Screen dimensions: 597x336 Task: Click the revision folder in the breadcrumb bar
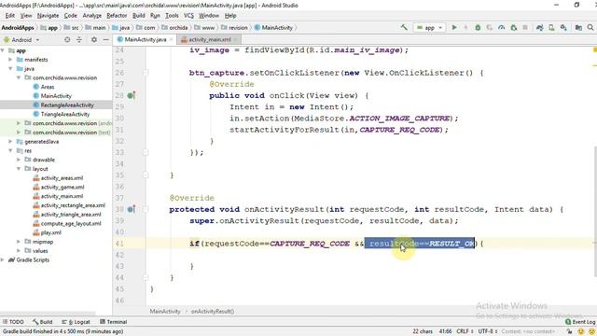coord(234,27)
